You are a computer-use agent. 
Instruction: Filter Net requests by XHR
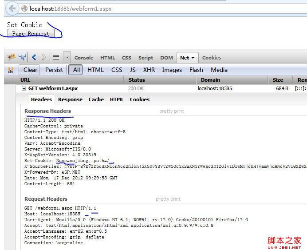(x=149, y=70)
